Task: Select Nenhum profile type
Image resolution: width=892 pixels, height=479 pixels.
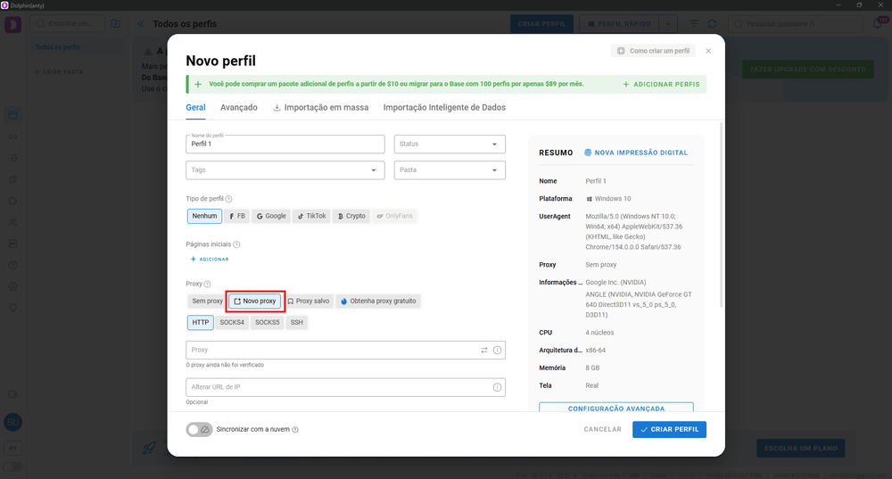Action: coord(204,216)
